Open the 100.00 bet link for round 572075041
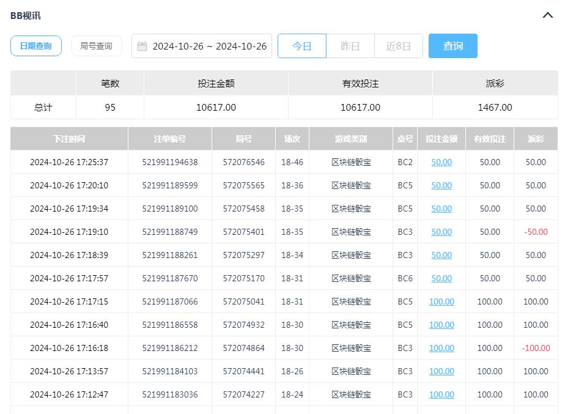Screen dimensions: 576x414 441,301
